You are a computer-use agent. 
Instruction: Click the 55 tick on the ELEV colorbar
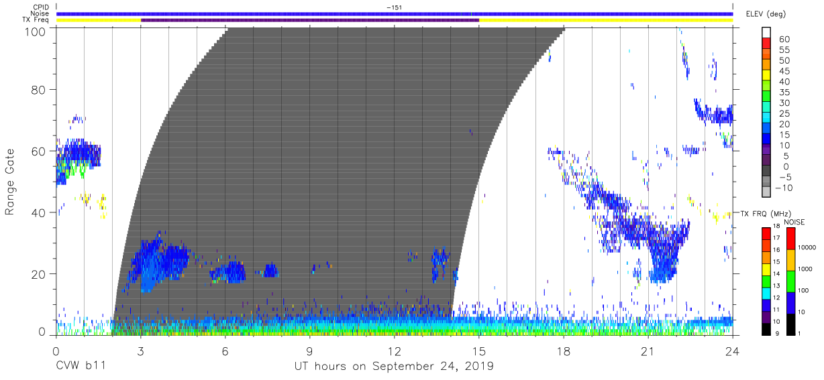[x=784, y=50]
